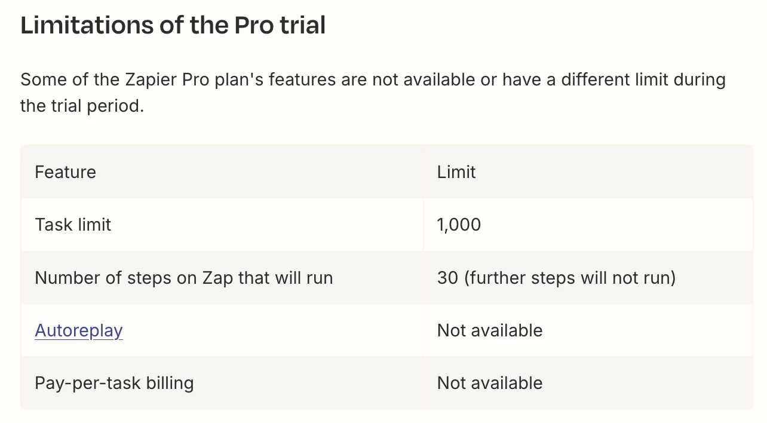Viewport: 767px width, 423px height.
Task: Select the "Task limit" feature cell
Action: click(x=73, y=225)
